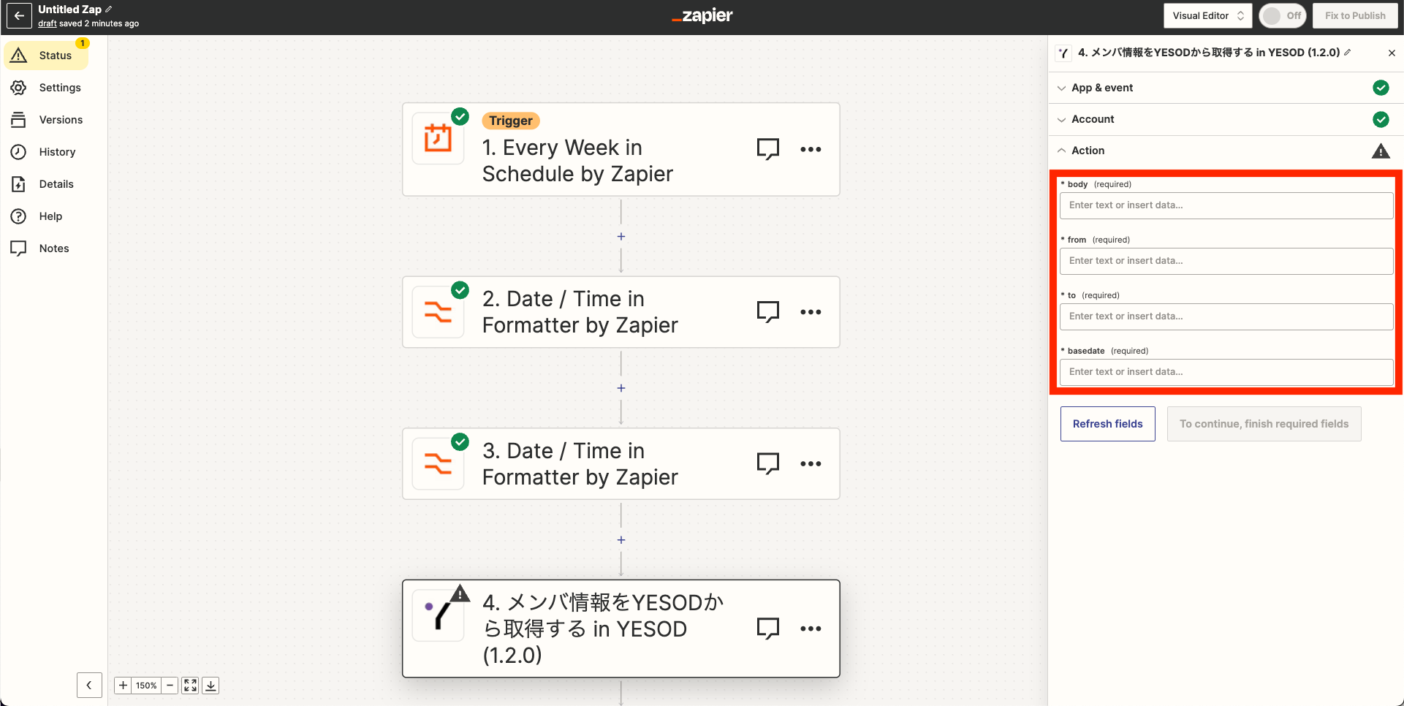Click the step 3 Formatter icon
Viewport: 1404px width, 706px height.
[x=438, y=464]
